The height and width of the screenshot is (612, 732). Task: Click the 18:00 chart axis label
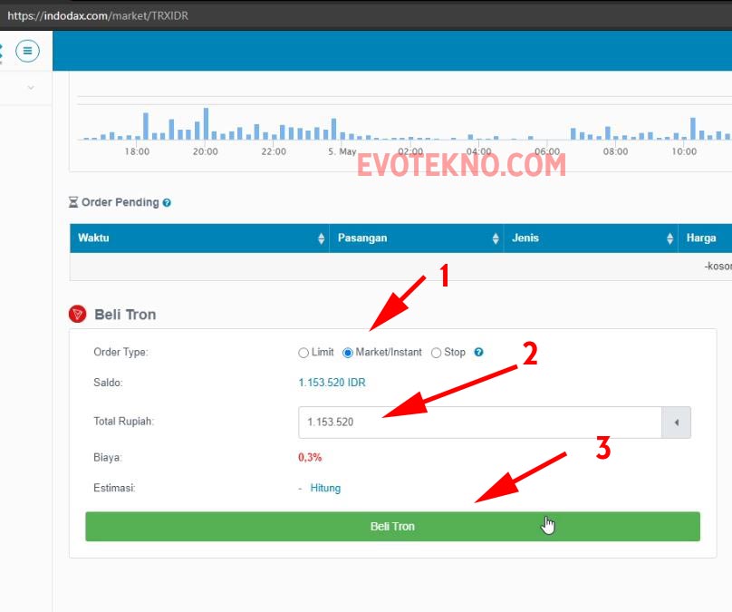click(137, 151)
